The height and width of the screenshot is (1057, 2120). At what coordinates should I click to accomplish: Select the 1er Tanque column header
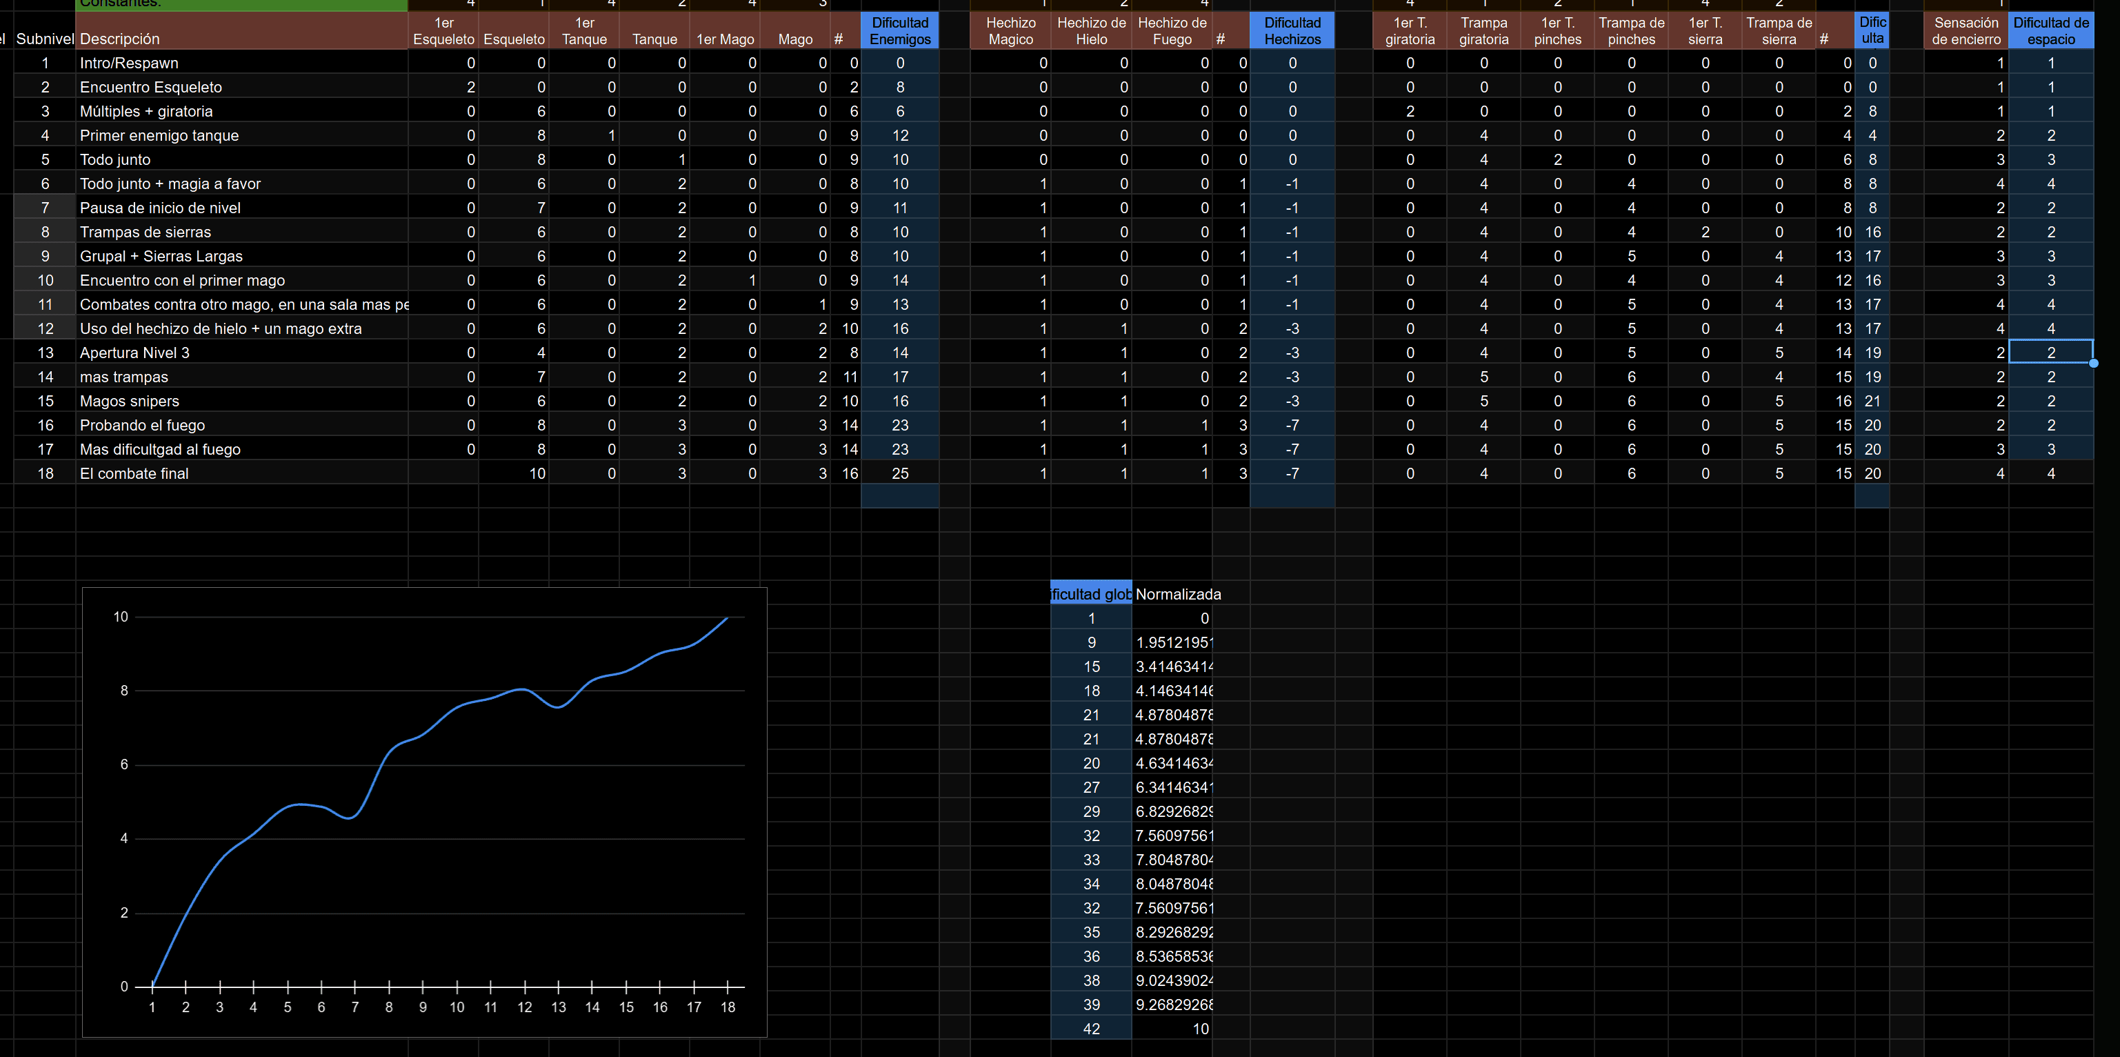click(584, 30)
